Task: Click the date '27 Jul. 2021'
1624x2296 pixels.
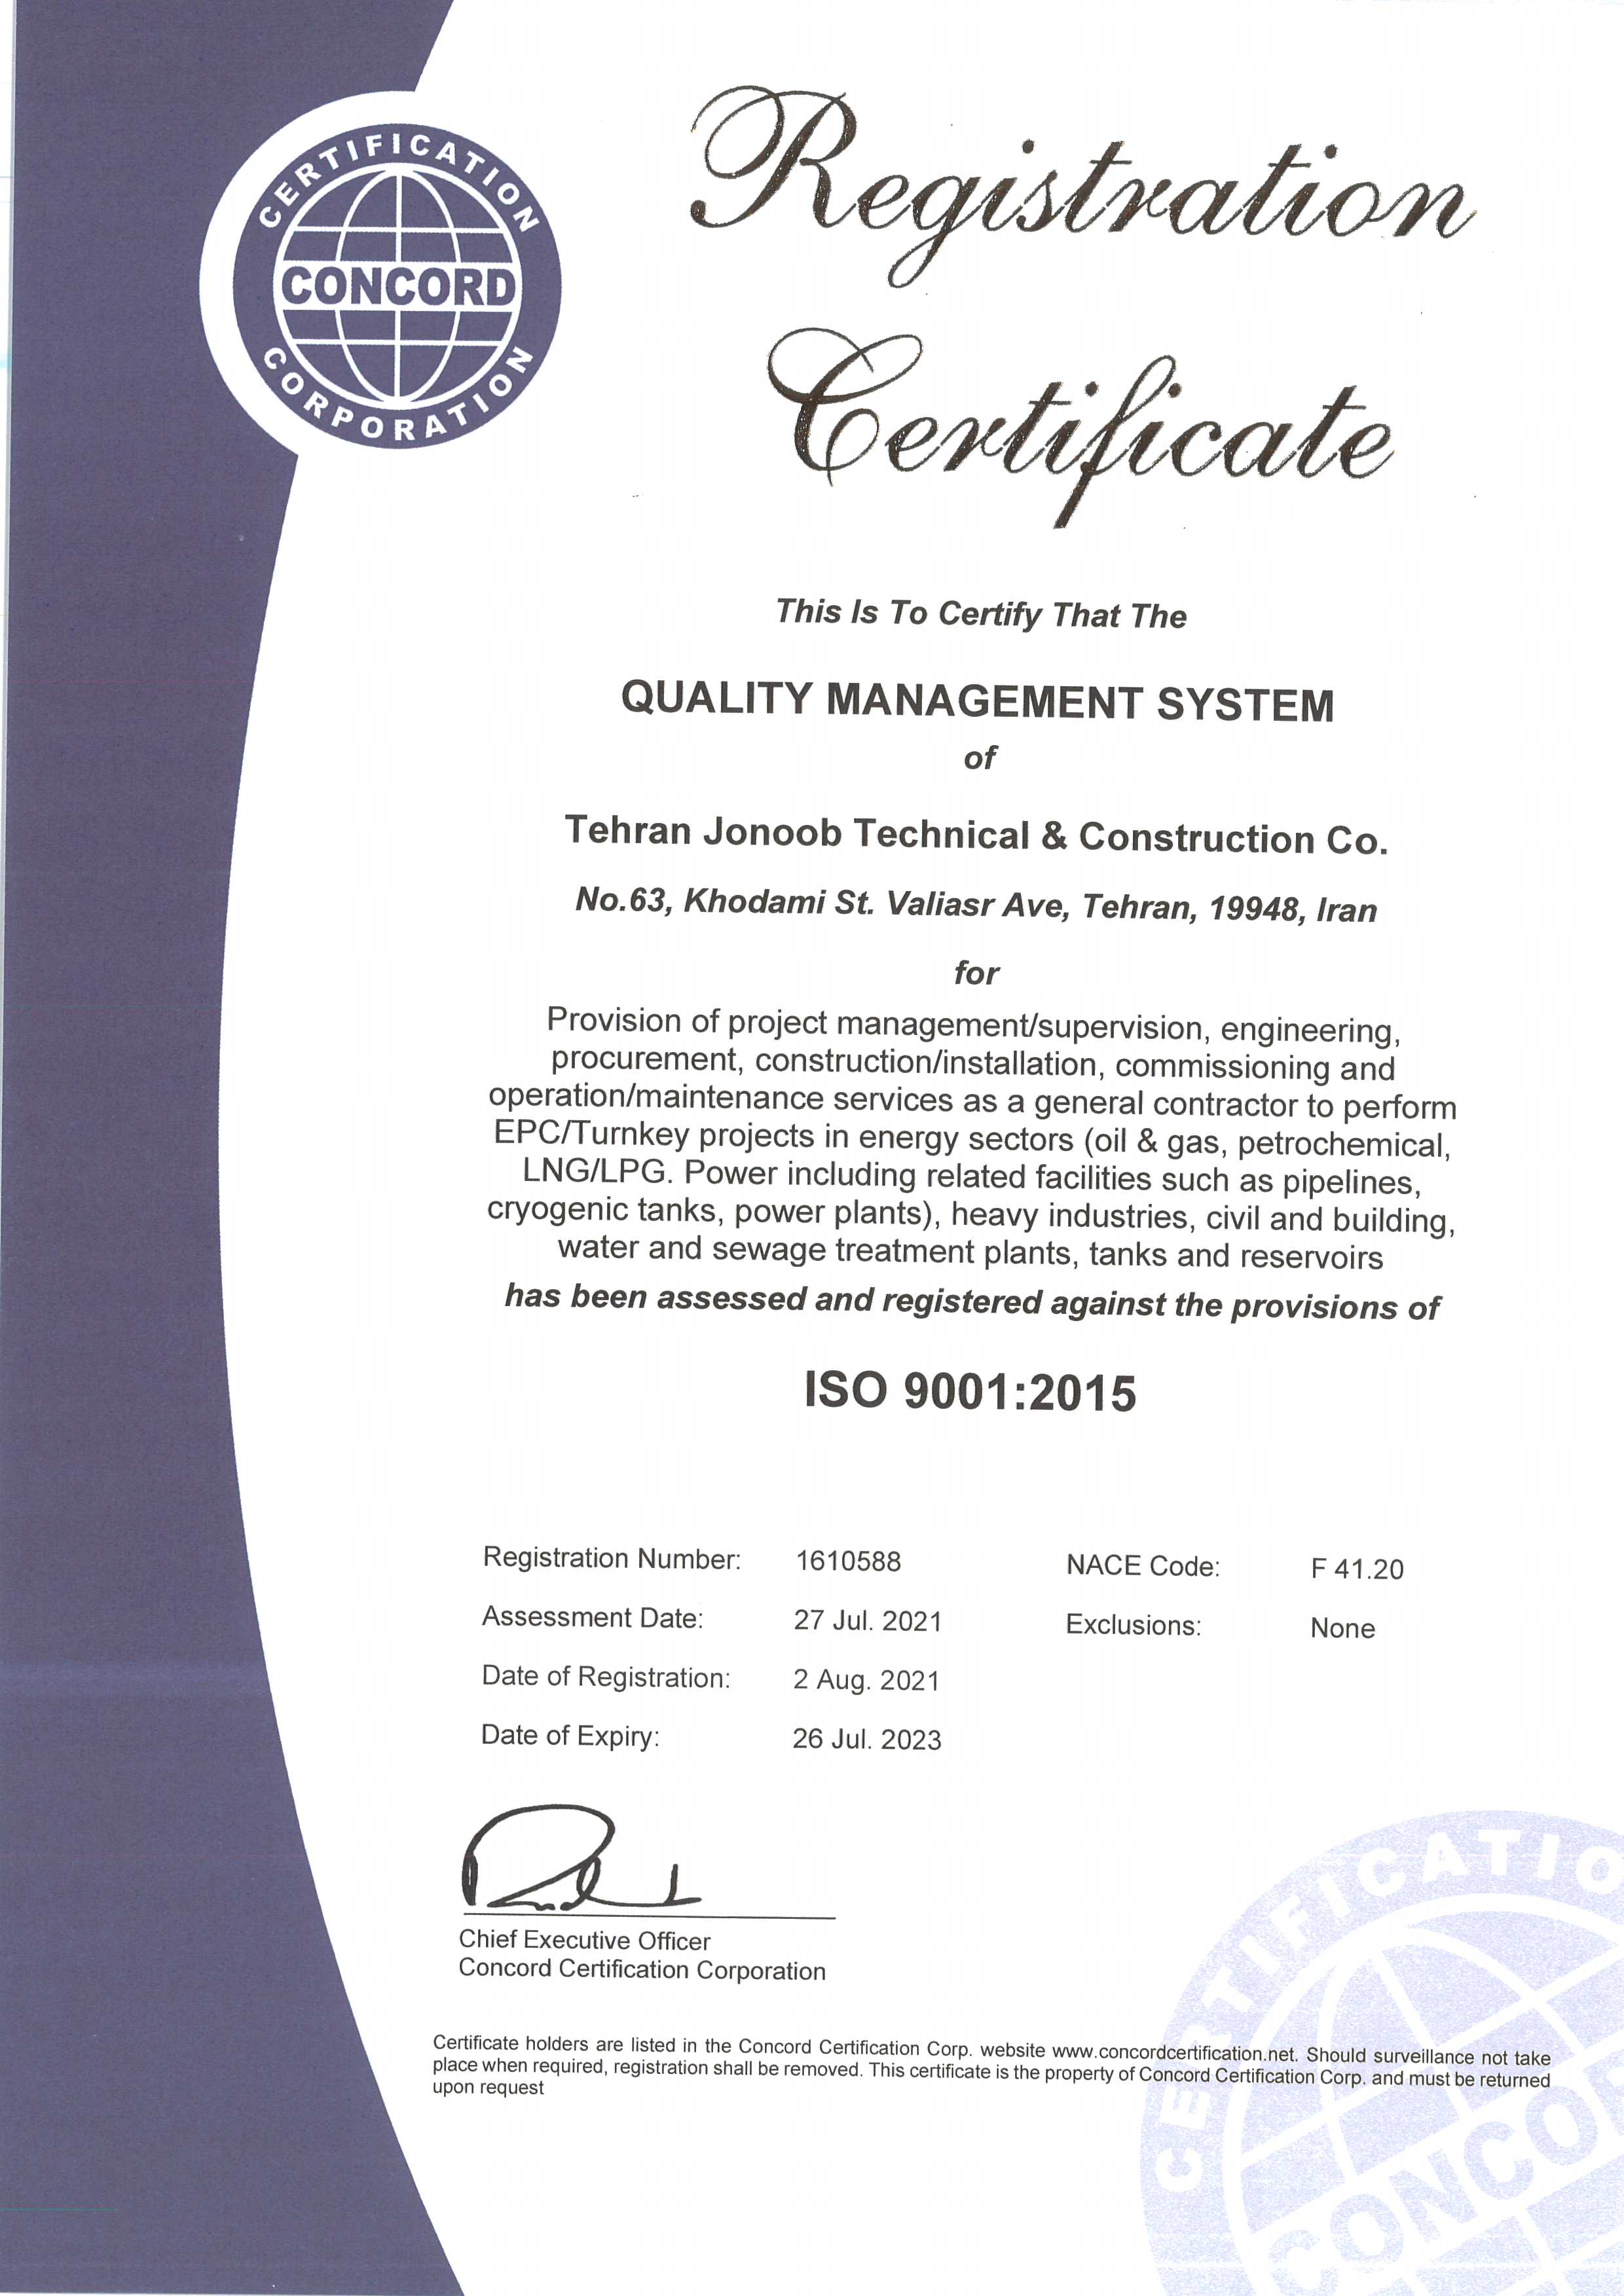Action: click(868, 1620)
